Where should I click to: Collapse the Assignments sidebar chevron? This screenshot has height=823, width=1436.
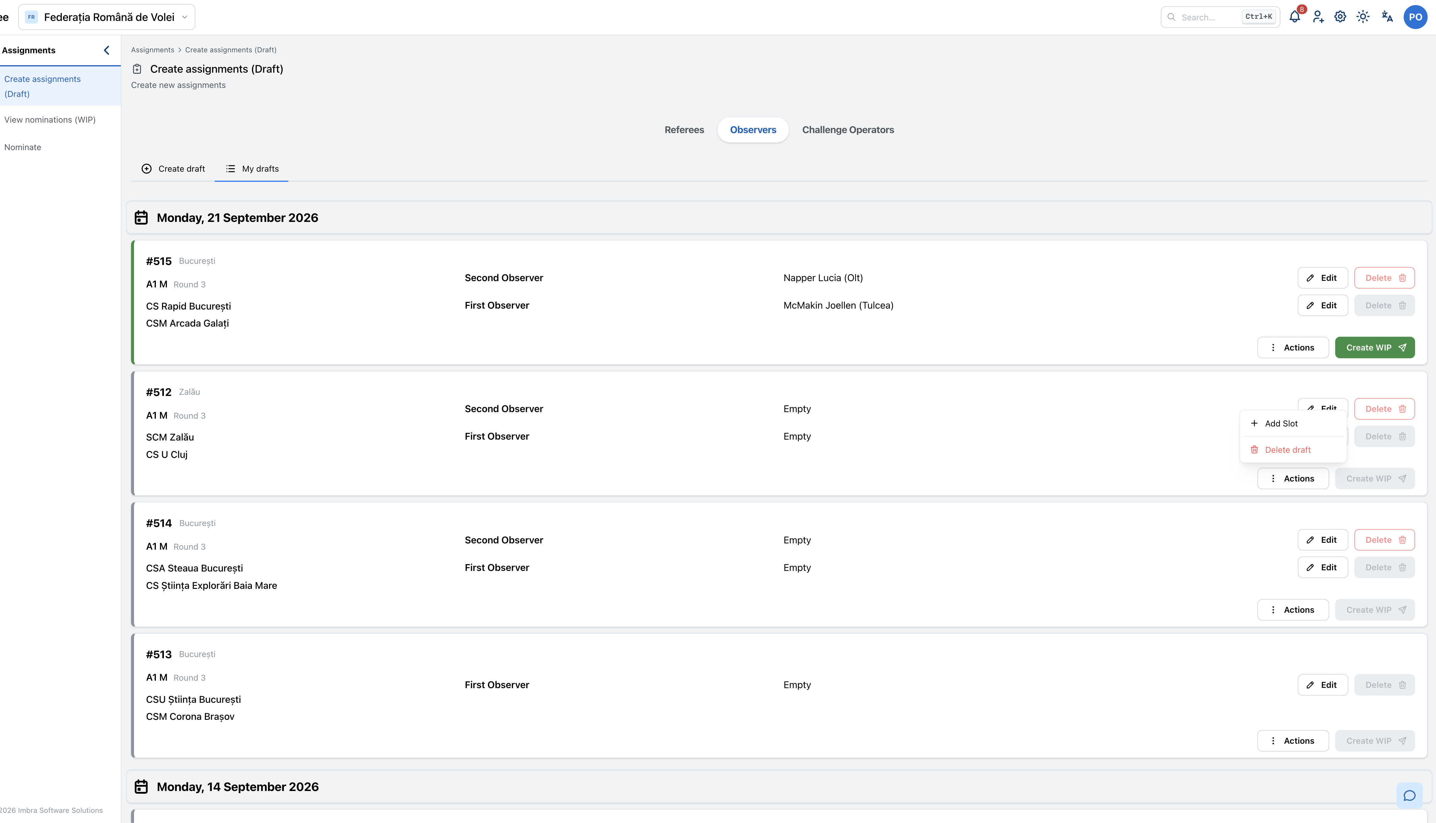[x=106, y=50]
